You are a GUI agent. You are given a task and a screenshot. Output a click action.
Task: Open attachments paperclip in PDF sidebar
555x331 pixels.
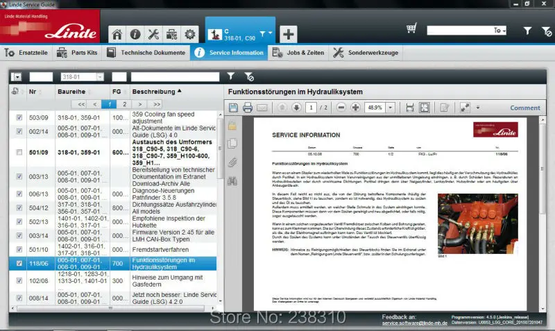232,162
